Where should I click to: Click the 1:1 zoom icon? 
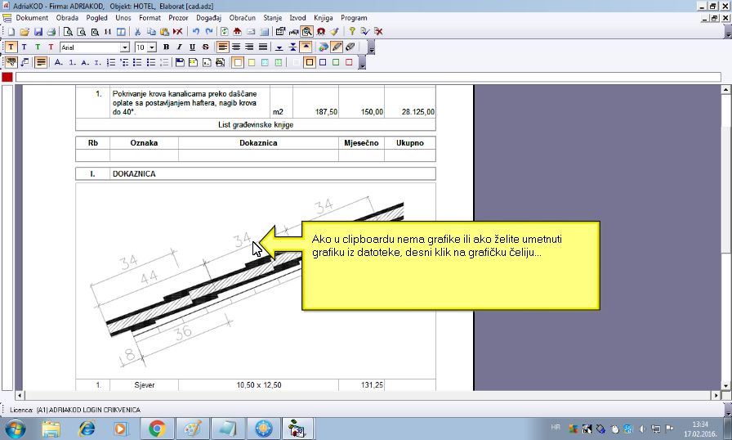[x=108, y=32]
